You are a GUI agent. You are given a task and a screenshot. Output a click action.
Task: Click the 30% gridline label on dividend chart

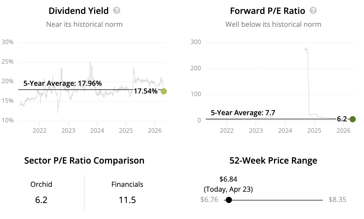pyautogui.click(x=7, y=42)
